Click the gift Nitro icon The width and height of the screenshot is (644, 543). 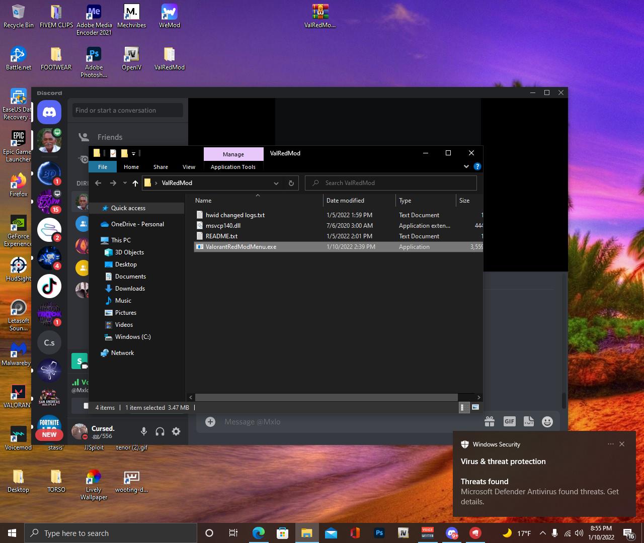coord(489,422)
